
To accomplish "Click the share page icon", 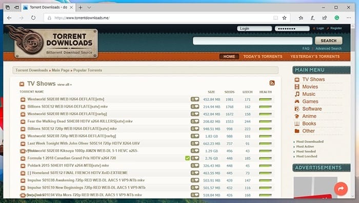I will 325,18.
